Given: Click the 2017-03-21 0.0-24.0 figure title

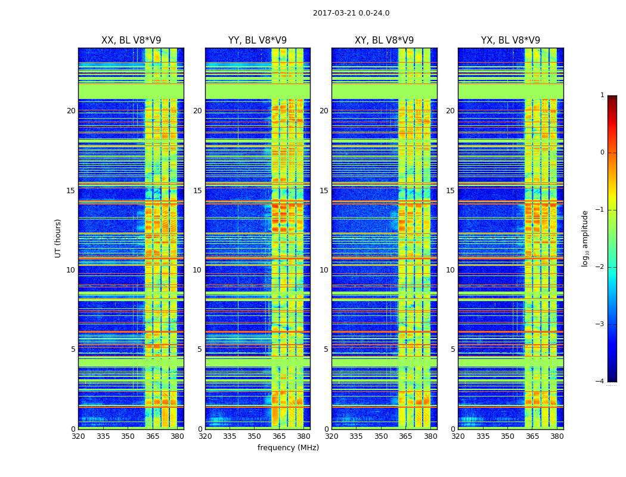Looking at the screenshot, I should pos(351,13).
